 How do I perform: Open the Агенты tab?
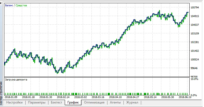(x=115, y=102)
